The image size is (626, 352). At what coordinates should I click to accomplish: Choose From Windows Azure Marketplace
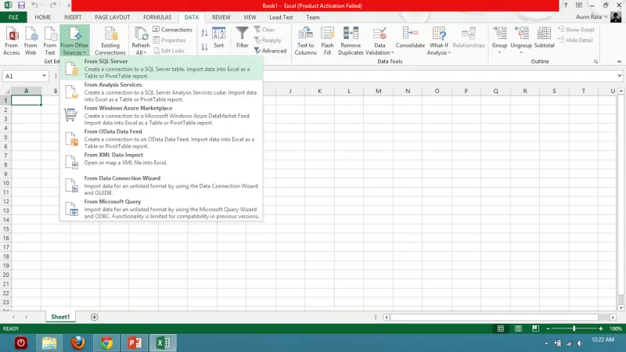click(x=162, y=115)
